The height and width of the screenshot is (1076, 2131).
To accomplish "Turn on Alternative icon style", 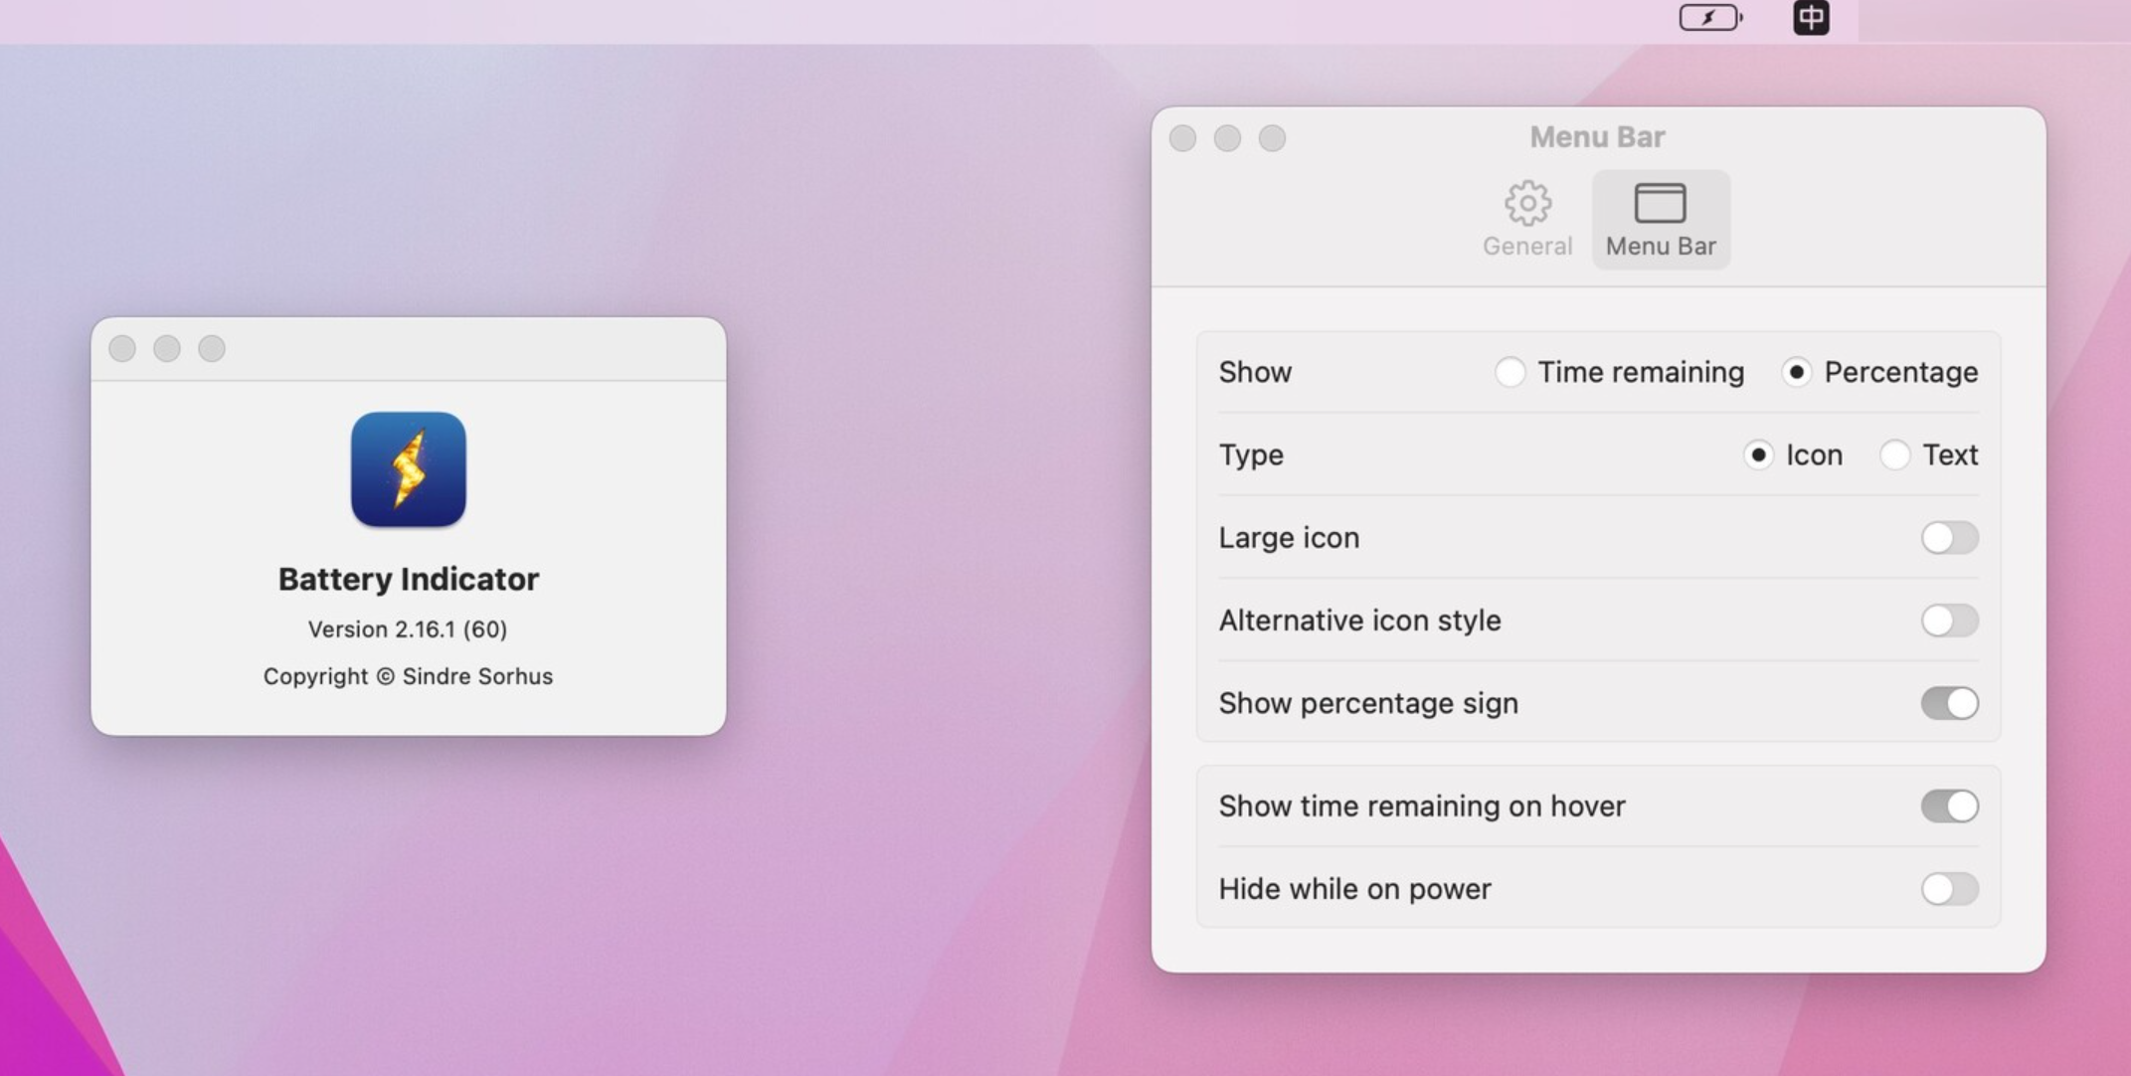I will [1949, 621].
